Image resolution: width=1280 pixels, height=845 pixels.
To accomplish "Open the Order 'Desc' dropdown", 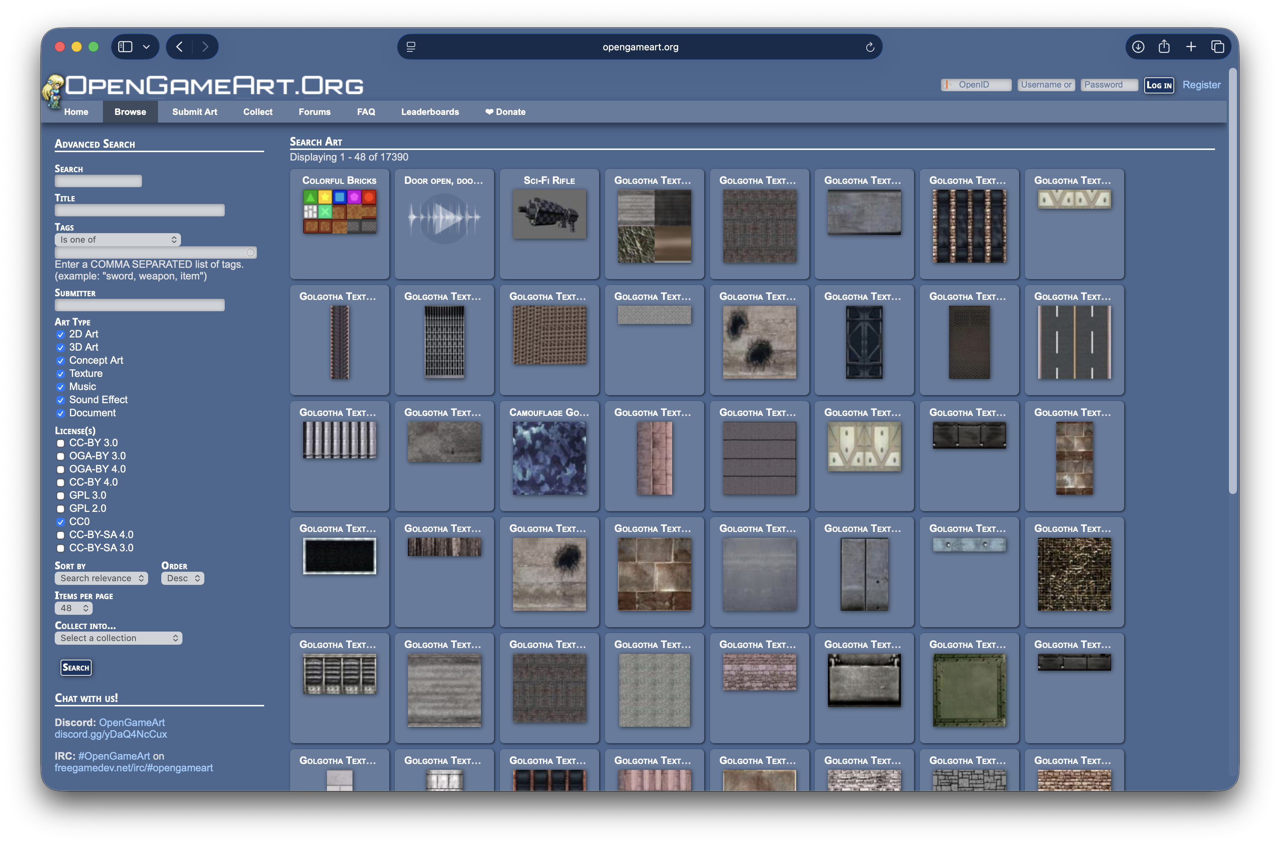I will point(182,578).
